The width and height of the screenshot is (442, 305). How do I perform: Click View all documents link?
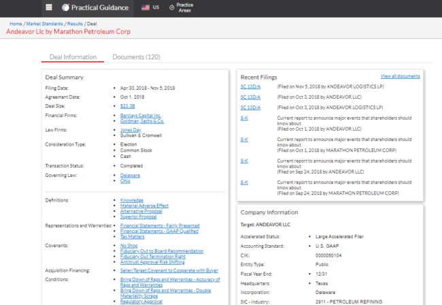pyautogui.click(x=400, y=76)
